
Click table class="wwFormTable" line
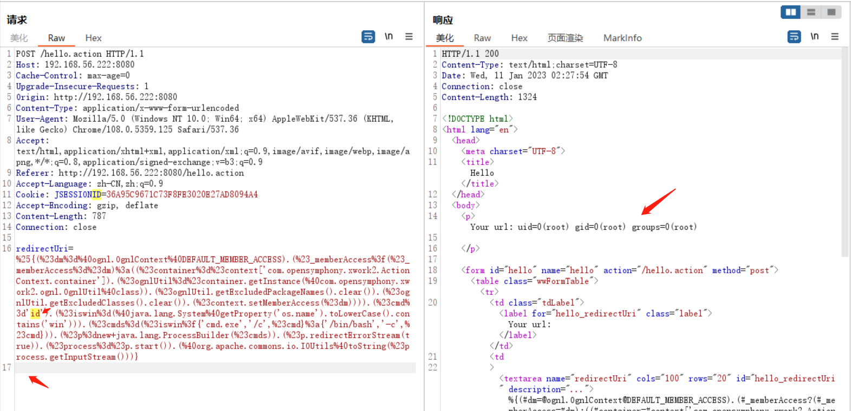point(534,281)
